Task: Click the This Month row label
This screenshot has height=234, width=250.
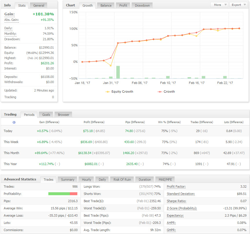Action: [x=11, y=153]
